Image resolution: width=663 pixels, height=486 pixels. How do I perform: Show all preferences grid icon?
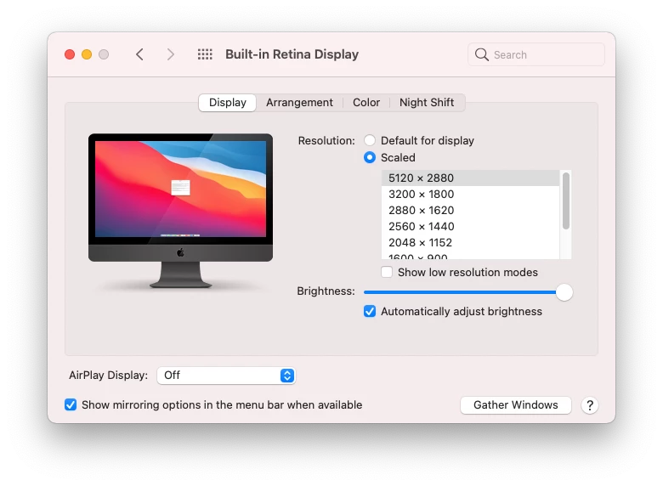(x=205, y=54)
